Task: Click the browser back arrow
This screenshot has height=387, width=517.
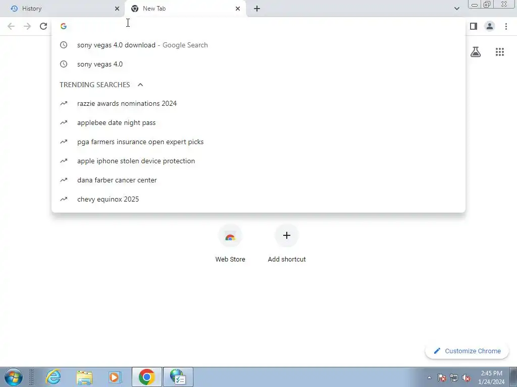Action: pos(11,26)
